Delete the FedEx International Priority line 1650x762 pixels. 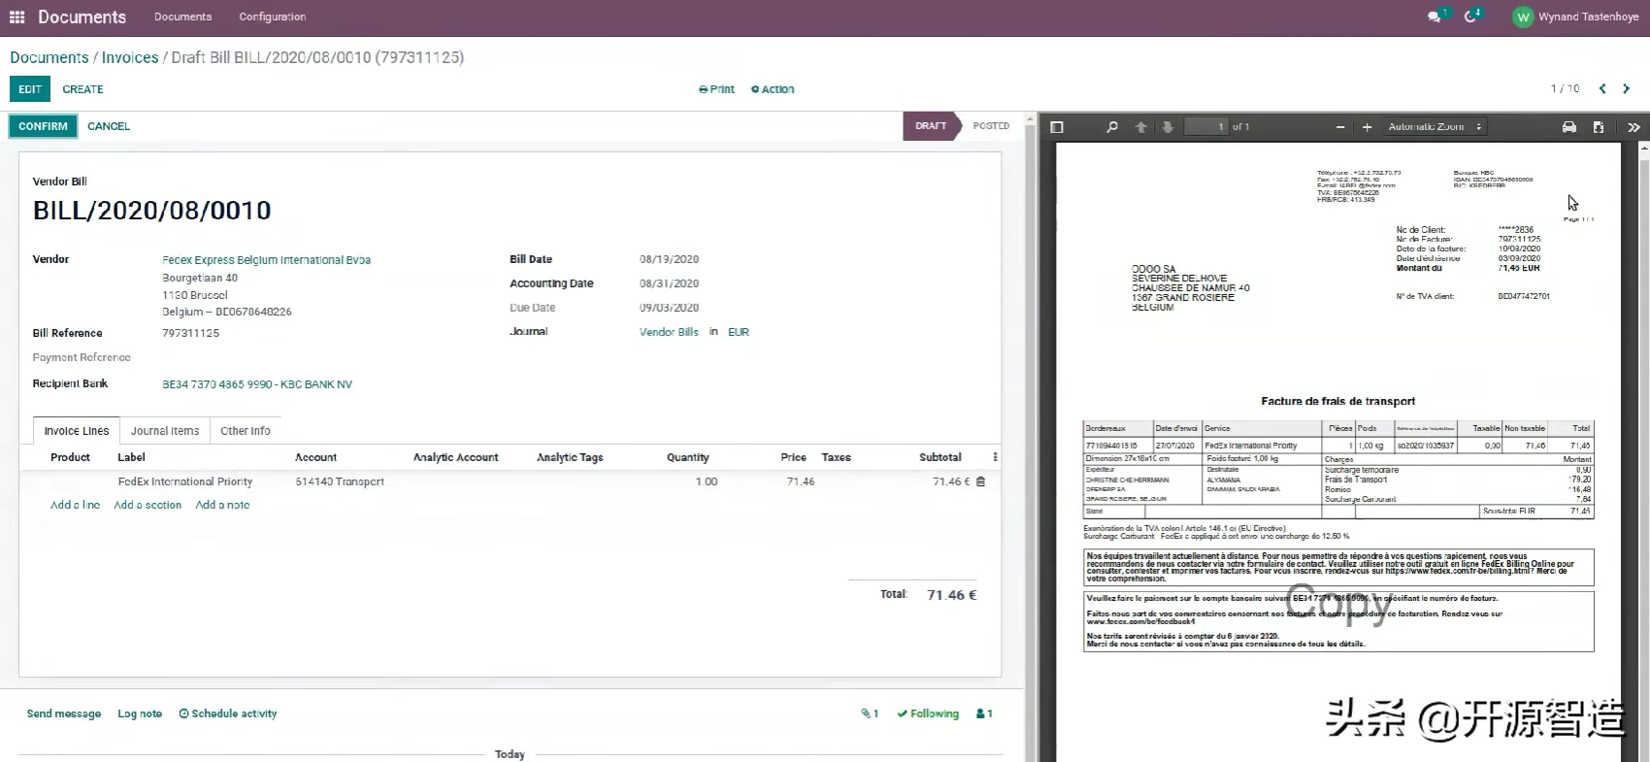pos(980,481)
